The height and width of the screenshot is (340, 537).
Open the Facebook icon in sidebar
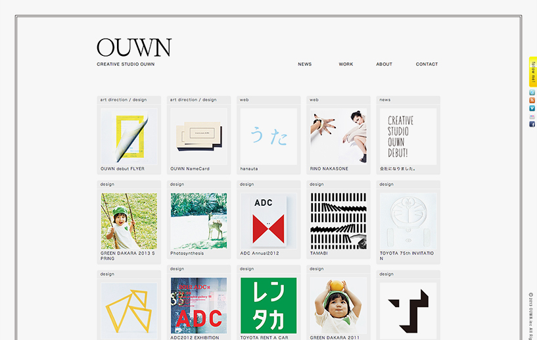pos(532,124)
